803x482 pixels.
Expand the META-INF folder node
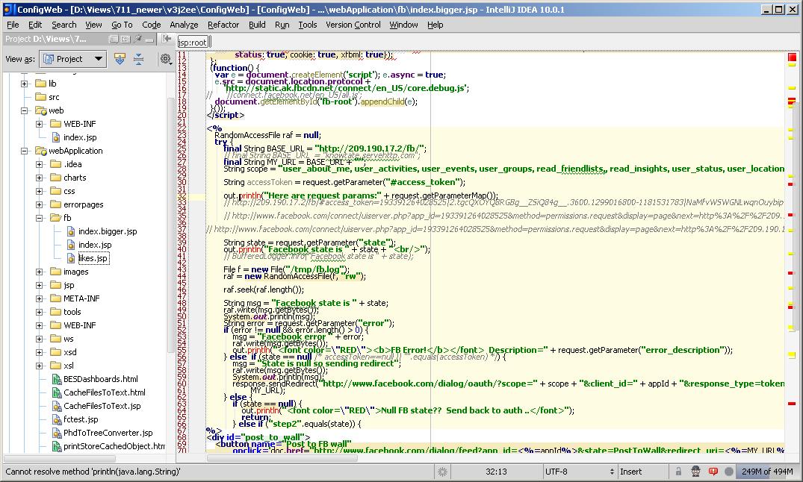pos(40,298)
